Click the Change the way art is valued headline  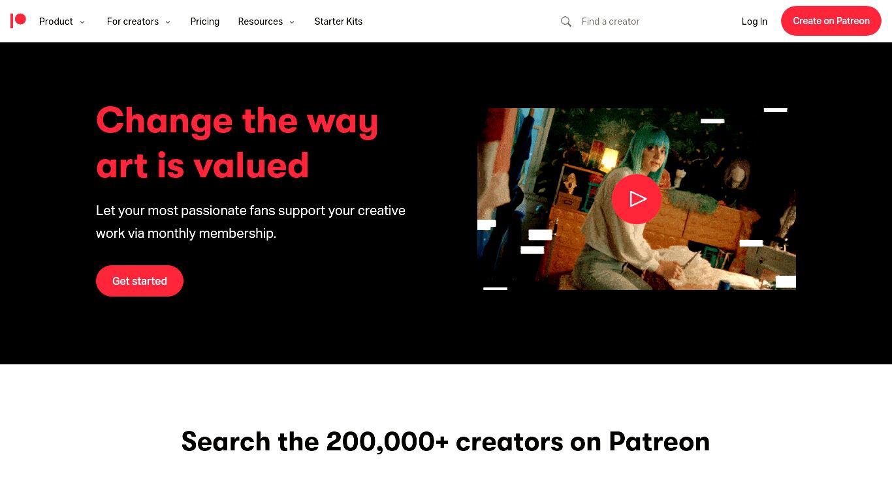pyautogui.click(x=238, y=143)
